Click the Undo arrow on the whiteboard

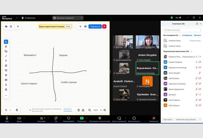pos(6,110)
